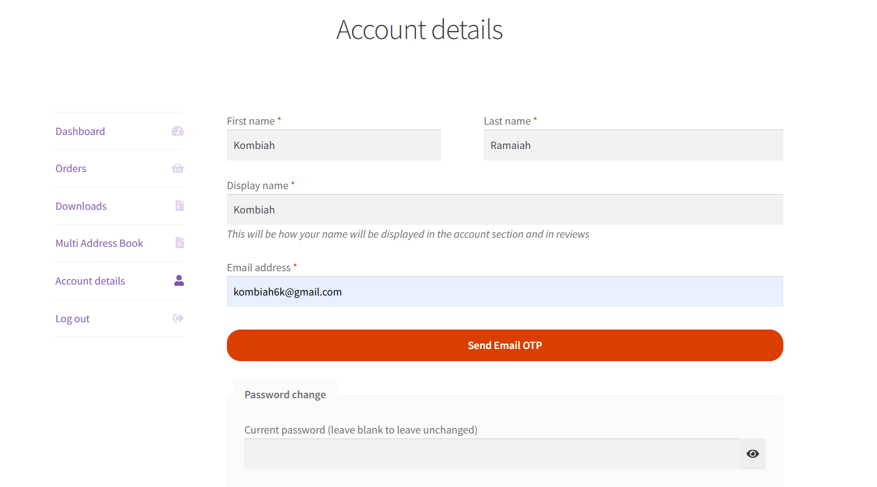The width and height of the screenshot is (877, 487).
Task: Log out using the sidebar link
Action: (72, 319)
